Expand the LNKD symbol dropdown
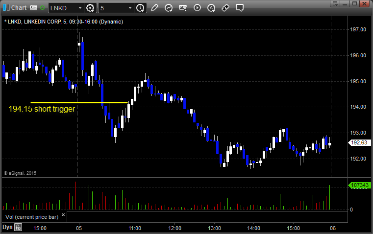 [x=79, y=8]
